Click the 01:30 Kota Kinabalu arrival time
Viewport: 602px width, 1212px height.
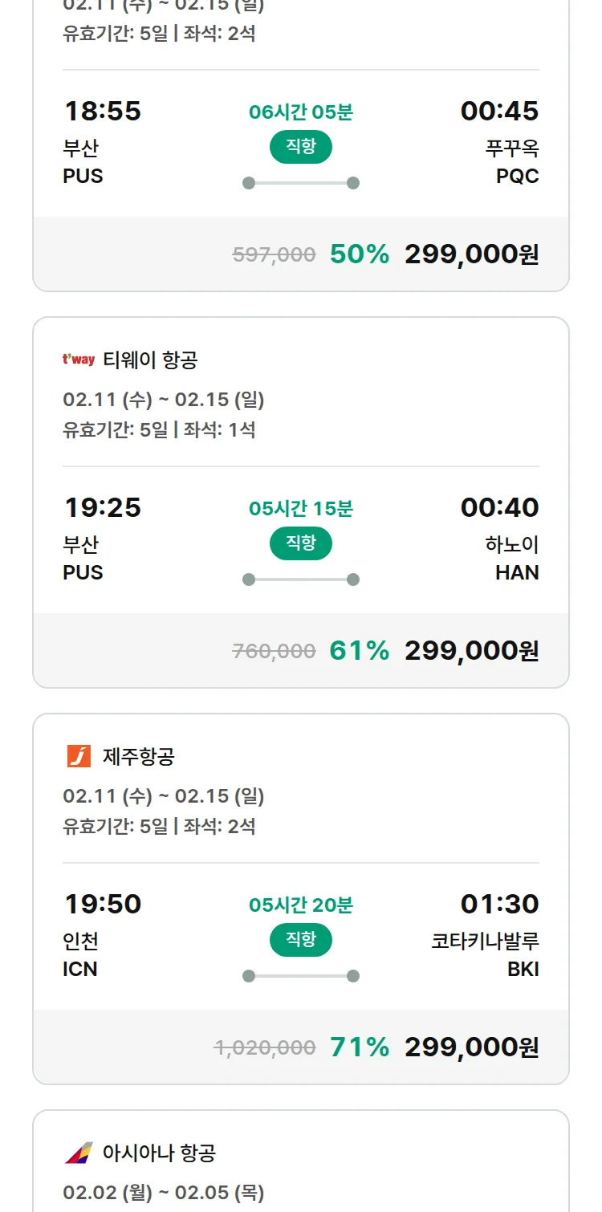tap(499, 904)
